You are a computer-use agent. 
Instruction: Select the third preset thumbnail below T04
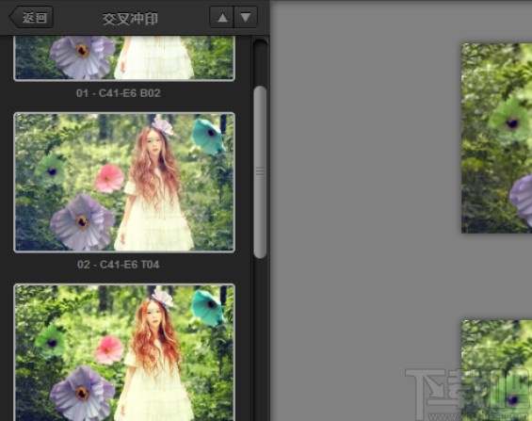tap(124, 352)
